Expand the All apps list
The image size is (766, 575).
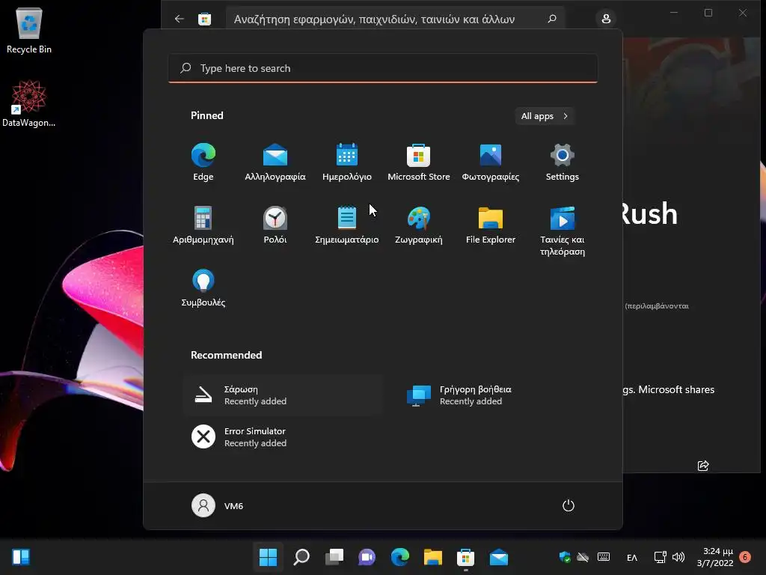click(545, 116)
